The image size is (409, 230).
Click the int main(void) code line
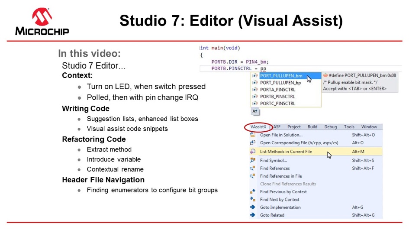[x=220, y=48]
